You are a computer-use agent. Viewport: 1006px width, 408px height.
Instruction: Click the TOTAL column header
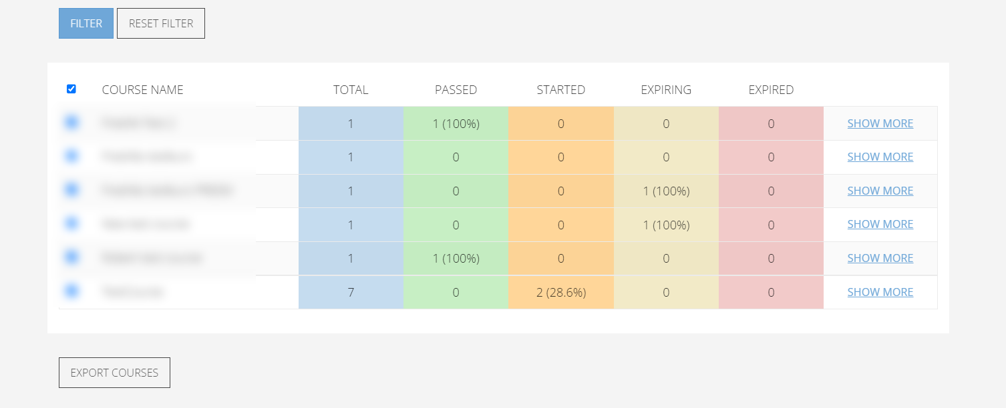[x=351, y=90]
